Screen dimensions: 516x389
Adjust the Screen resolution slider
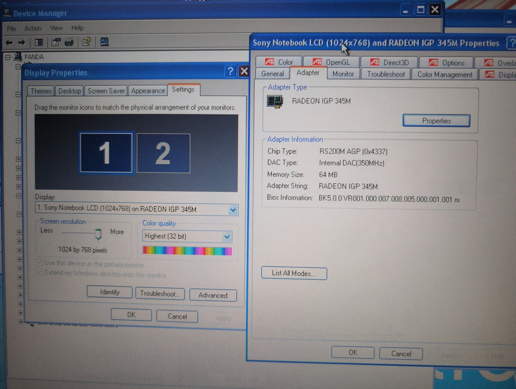coord(98,234)
